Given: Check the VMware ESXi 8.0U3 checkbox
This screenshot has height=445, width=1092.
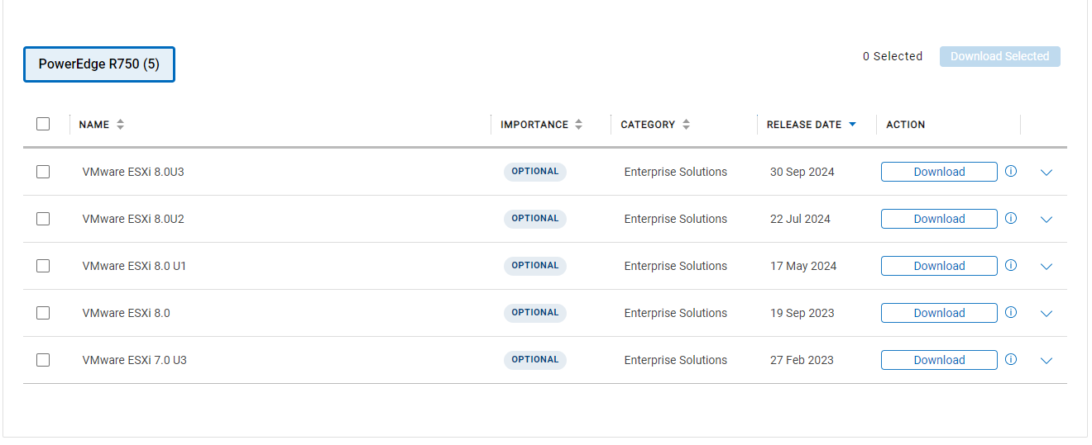Looking at the screenshot, I should [x=43, y=172].
